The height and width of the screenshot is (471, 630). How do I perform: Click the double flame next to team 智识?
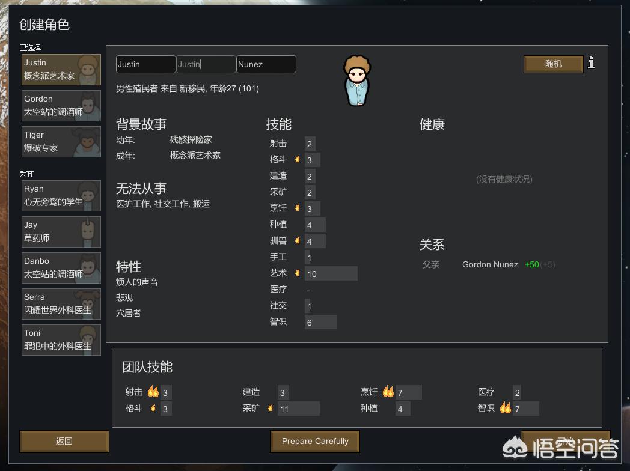coord(506,408)
